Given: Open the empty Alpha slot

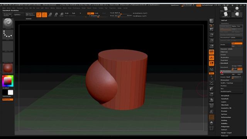Looking at the screenshot, I should click(x=8, y=46).
